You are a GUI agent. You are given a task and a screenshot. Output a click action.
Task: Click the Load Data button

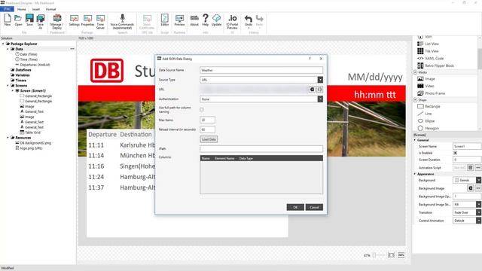(x=209, y=139)
